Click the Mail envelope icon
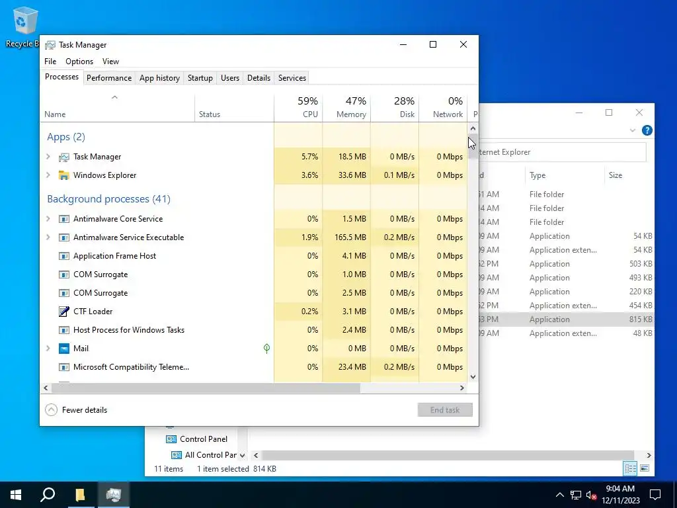Viewport: 677px width, 508px height. (64, 349)
